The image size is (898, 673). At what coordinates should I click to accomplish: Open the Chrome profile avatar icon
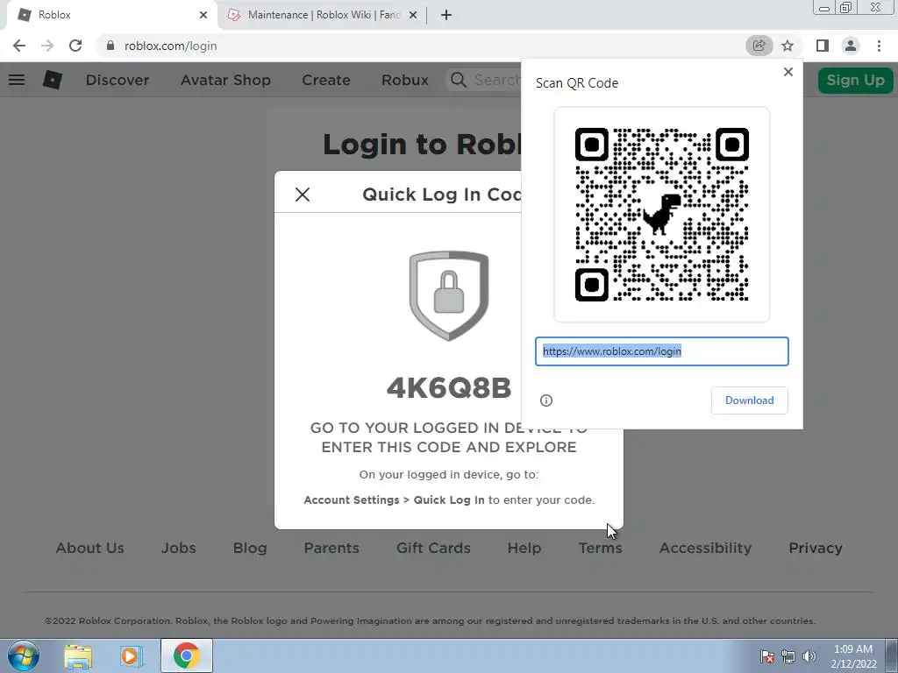click(851, 46)
